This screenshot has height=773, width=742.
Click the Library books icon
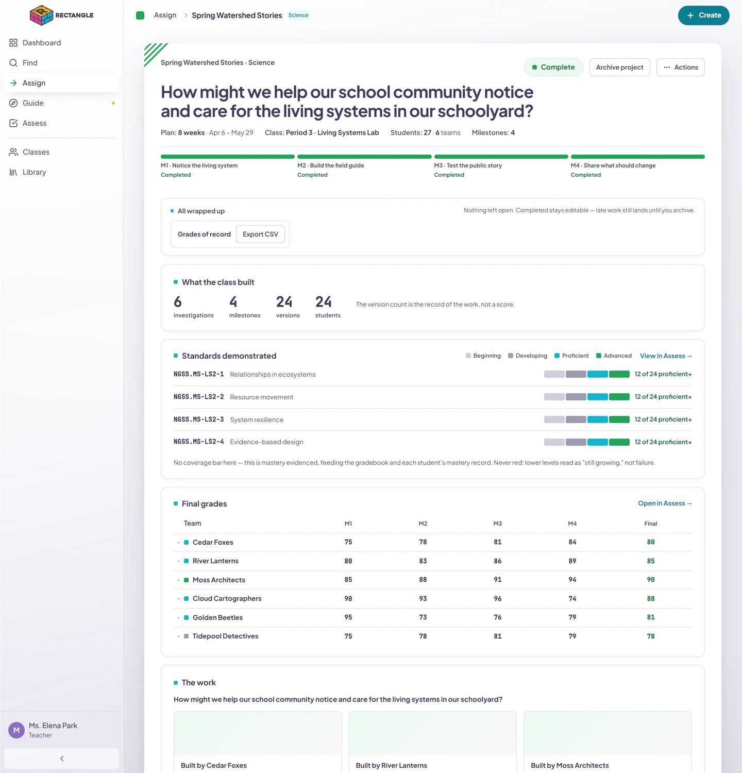[13, 172]
